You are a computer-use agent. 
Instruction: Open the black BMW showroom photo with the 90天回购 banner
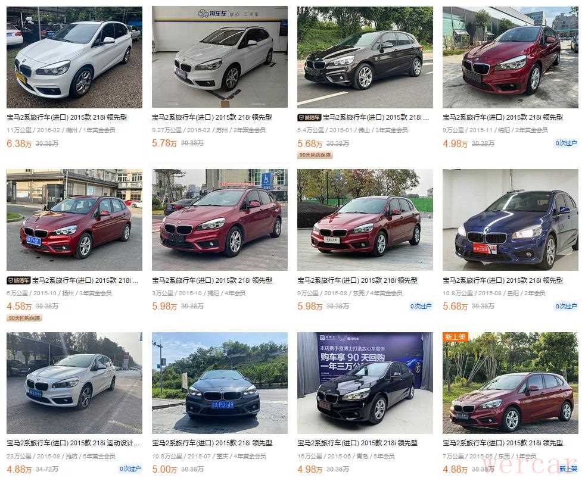(365, 383)
